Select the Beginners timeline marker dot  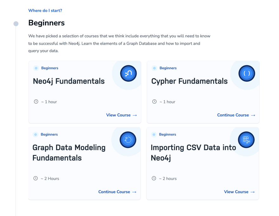[16, 24]
